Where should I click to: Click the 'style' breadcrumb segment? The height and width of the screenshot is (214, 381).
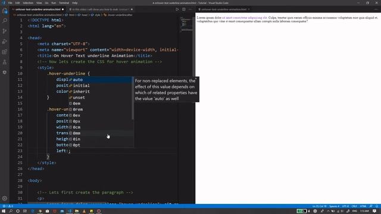point(98,15)
